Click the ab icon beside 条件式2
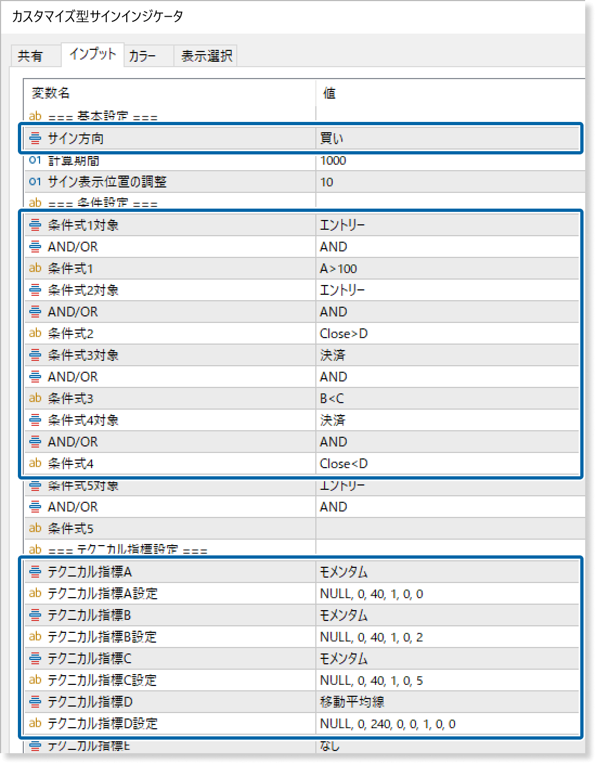 click(x=35, y=333)
